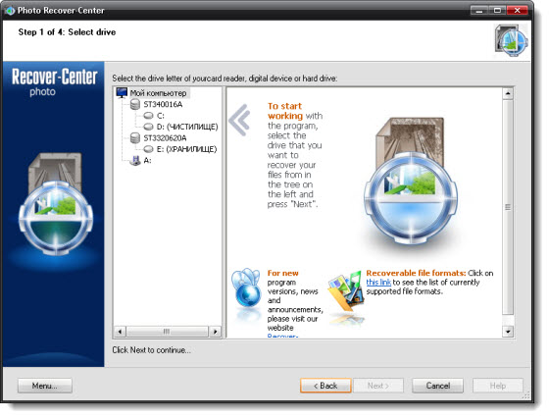The width and height of the screenshot is (549, 418).
Task: Select drive E: (ХРАНИЛИЩЕ)
Action: [x=186, y=149]
